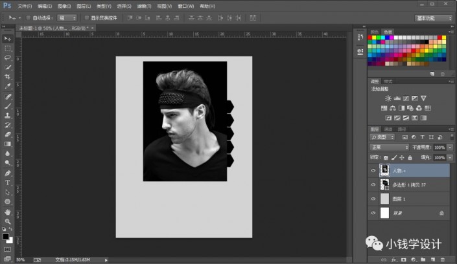Expand the 不透明度 opacity dropdown arrow
This screenshot has height=264, width=457.
pos(450,148)
